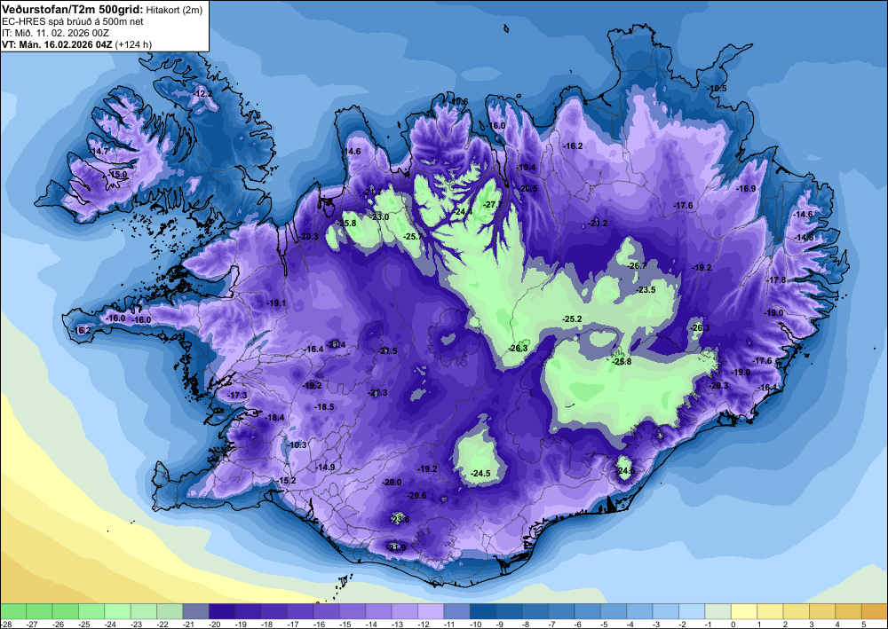Click the 'VT: Mán. 16.02.2026 04Z' valid time

(57, 44)
